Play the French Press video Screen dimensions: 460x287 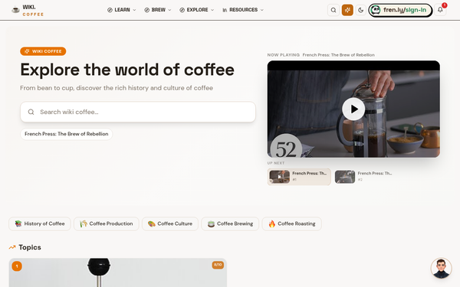point(353,109)
